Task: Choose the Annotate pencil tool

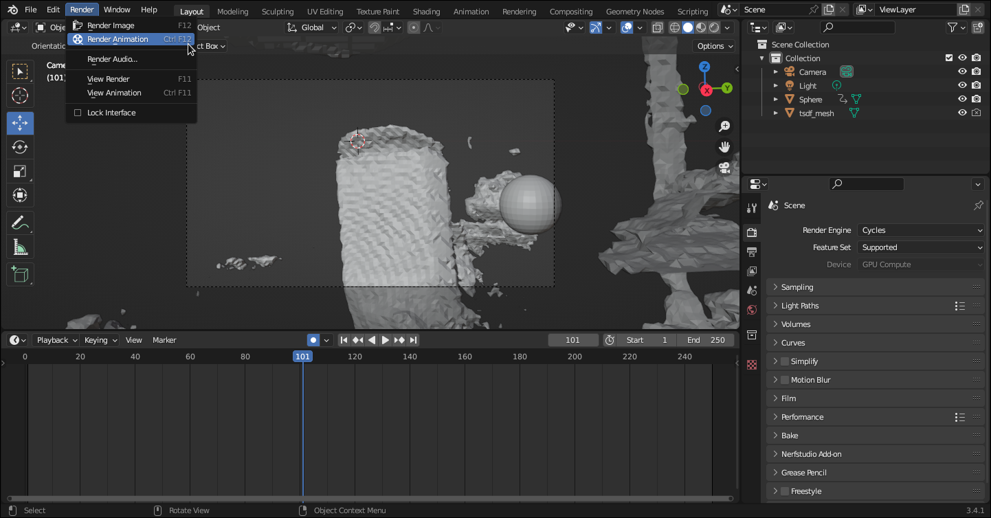Action: point(20,223)
